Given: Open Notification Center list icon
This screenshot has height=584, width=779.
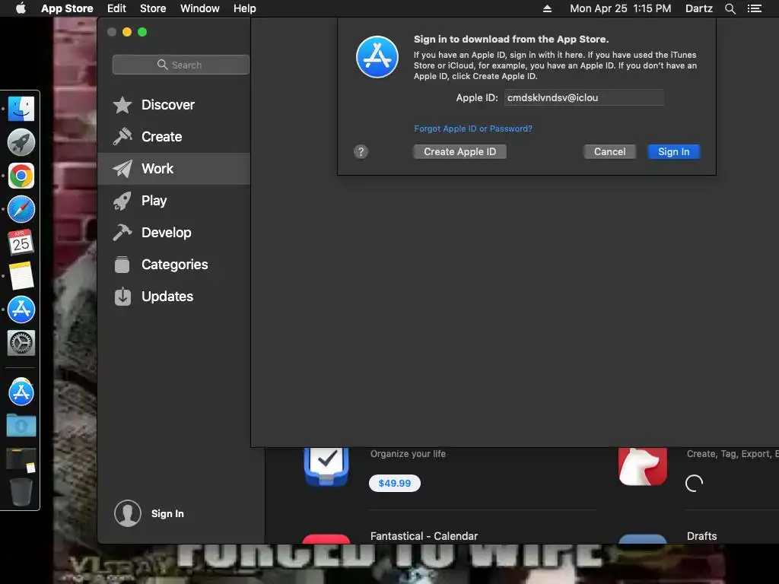Looking at the screenshot, I should coord(754,8).
